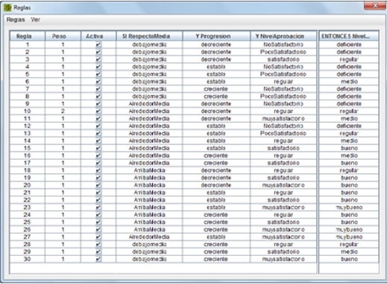Click satisfactorio cell in rule 3

pyautogui.click(x=283, y=59)
